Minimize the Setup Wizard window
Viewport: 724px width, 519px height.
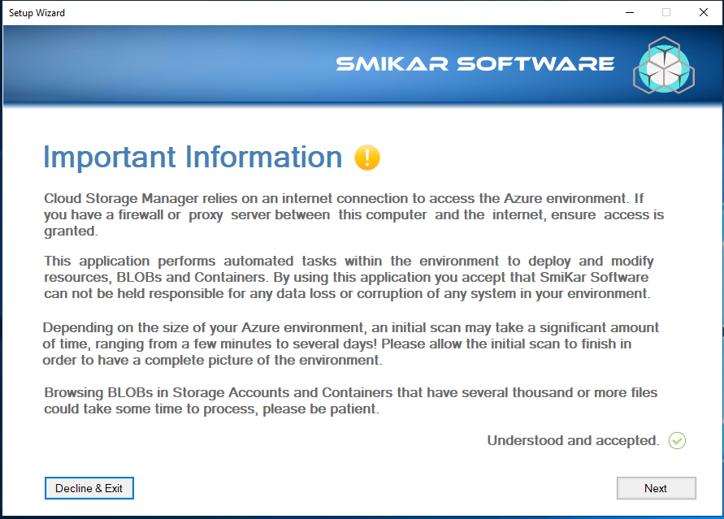(x=630, y=12)
